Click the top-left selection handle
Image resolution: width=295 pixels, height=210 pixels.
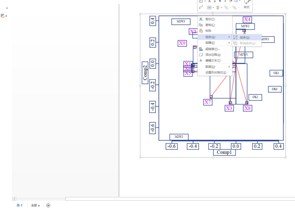[x=140, y=14]
